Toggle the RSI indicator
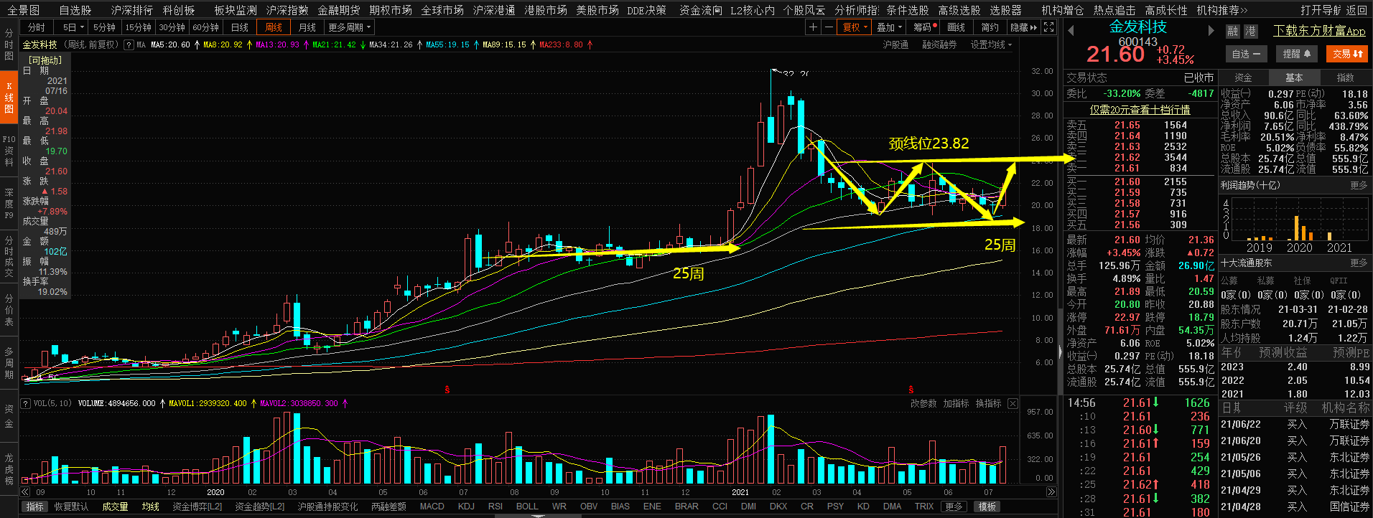Screen dimensions: 1373x518 coord(495,507)
